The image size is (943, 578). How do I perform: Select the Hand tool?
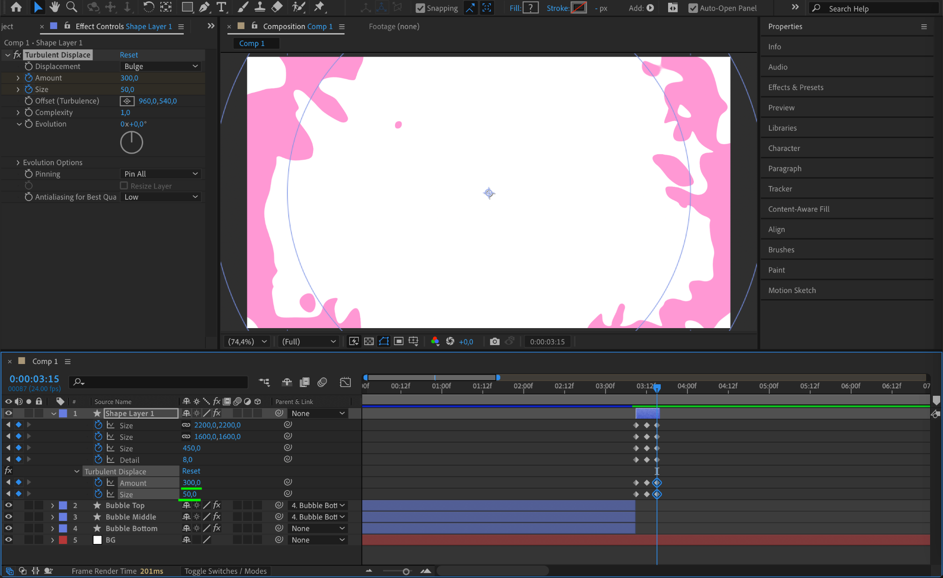54,7
